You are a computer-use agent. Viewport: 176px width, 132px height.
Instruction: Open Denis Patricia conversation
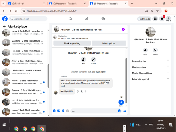click(x=24, y=72)
